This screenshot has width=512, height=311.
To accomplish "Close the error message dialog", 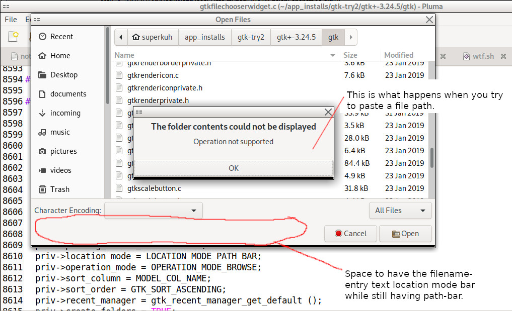I will point(328,112).
